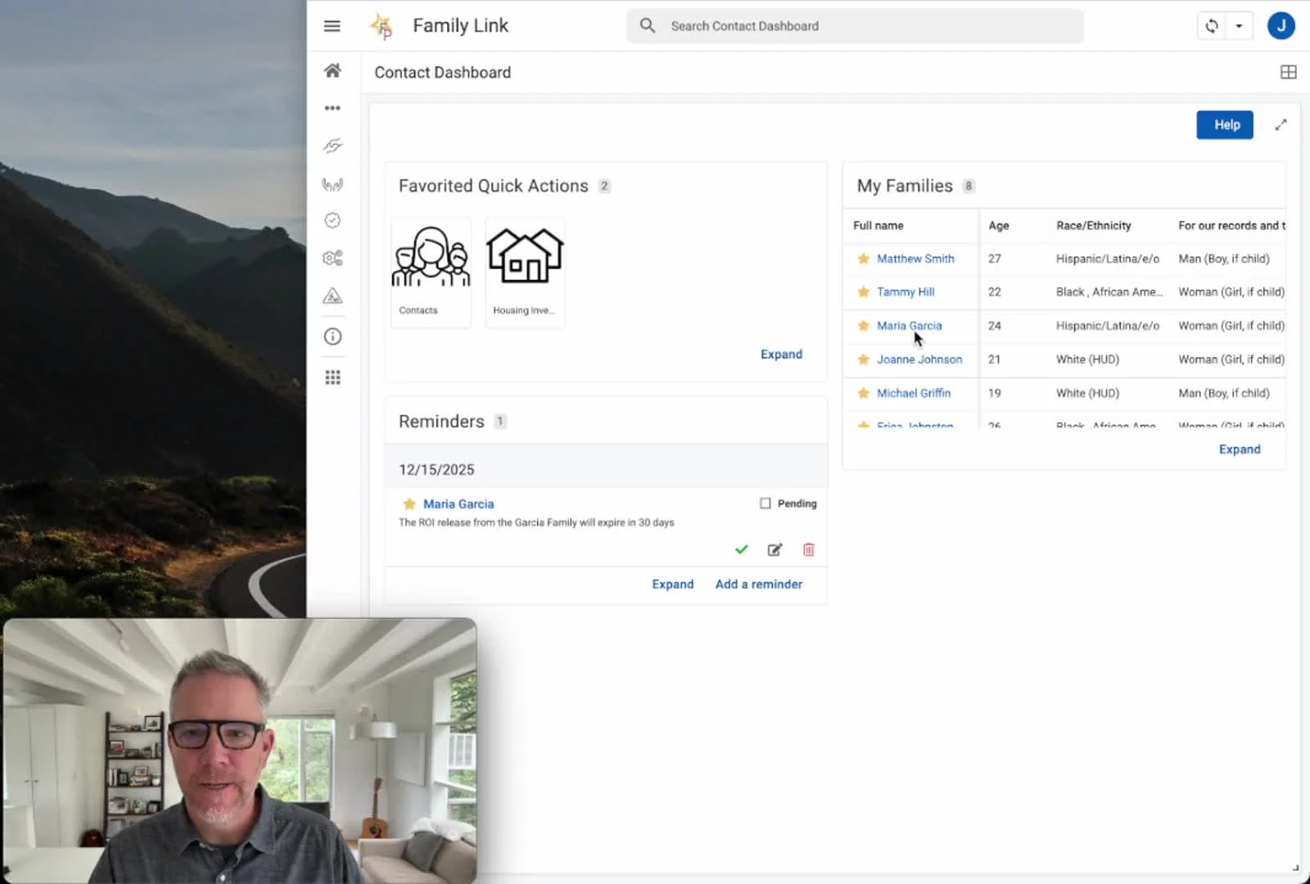Screen dimensions: 1310x884
Task: Open the apps grid sidebar icon
Action: 332,377
